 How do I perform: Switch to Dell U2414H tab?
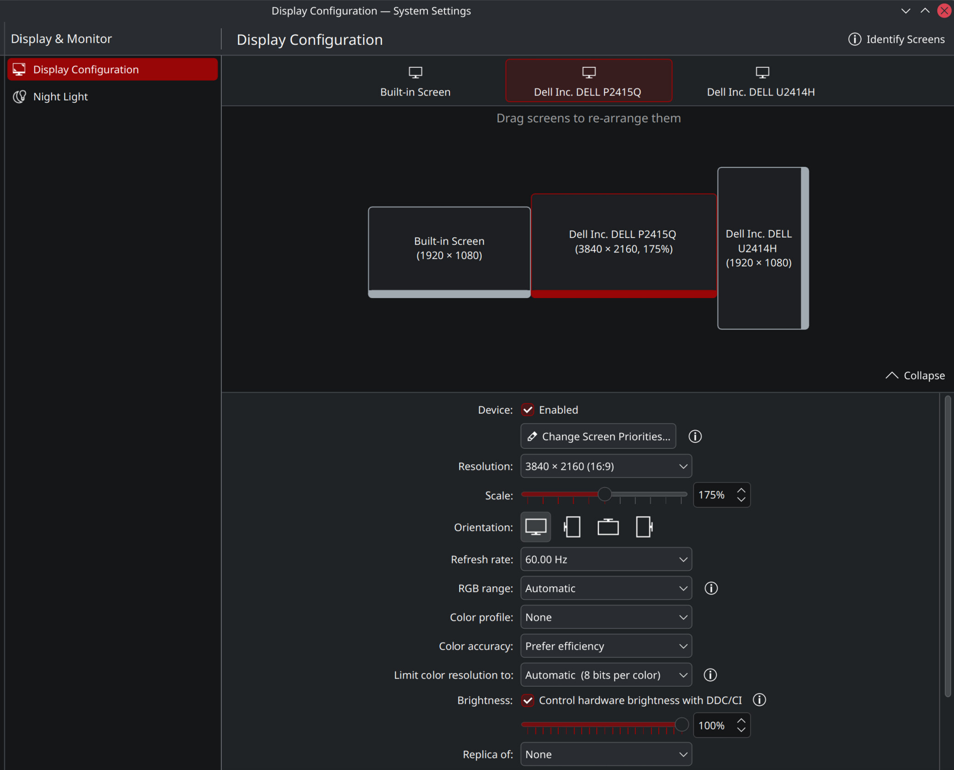pos(760,81)
